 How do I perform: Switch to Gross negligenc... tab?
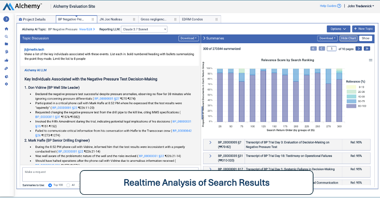159,19
